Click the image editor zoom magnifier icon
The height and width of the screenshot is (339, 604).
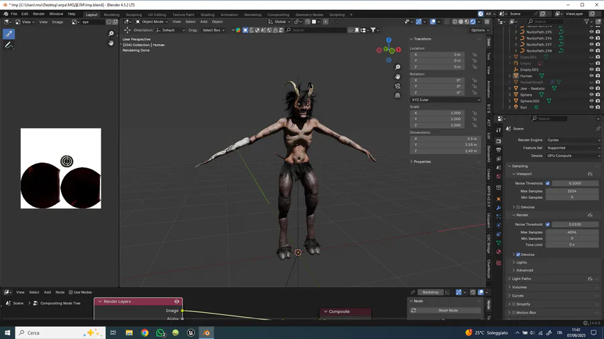click(x=111, y=33)
